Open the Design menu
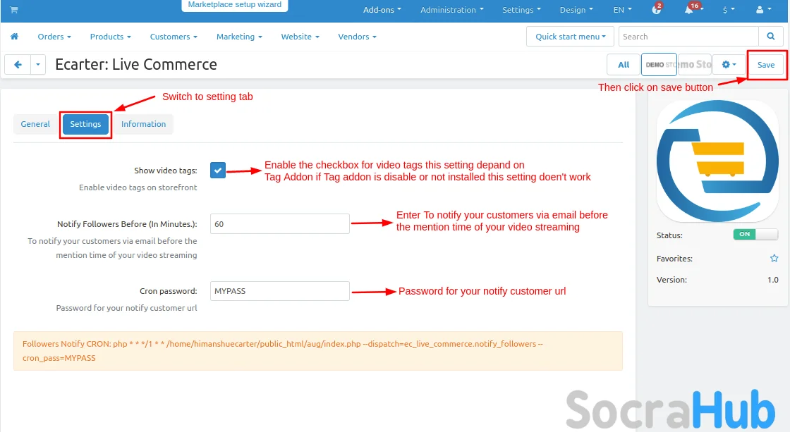This screenshot has height=432, width=790. tap(576, 10)
